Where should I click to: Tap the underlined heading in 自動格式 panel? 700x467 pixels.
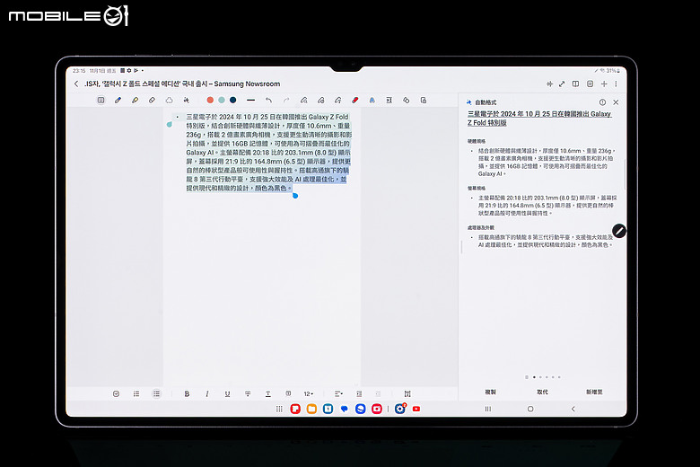pyautogui.click(x=539, y=118)
